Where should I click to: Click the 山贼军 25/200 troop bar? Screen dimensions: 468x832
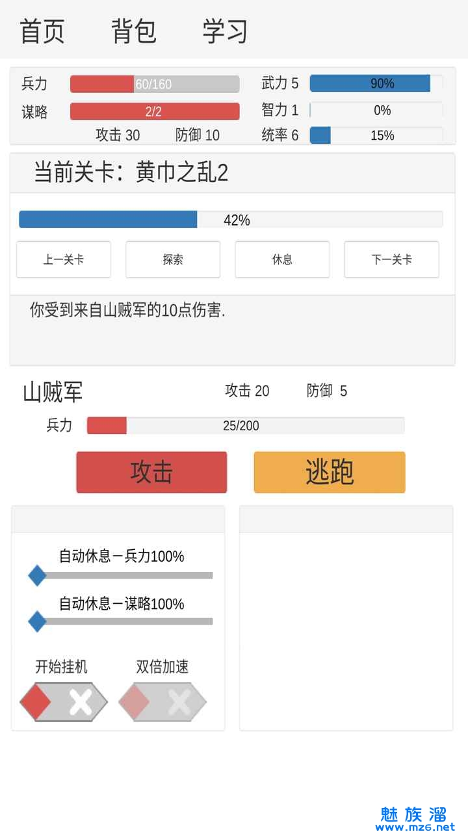(x=246, y=426)
